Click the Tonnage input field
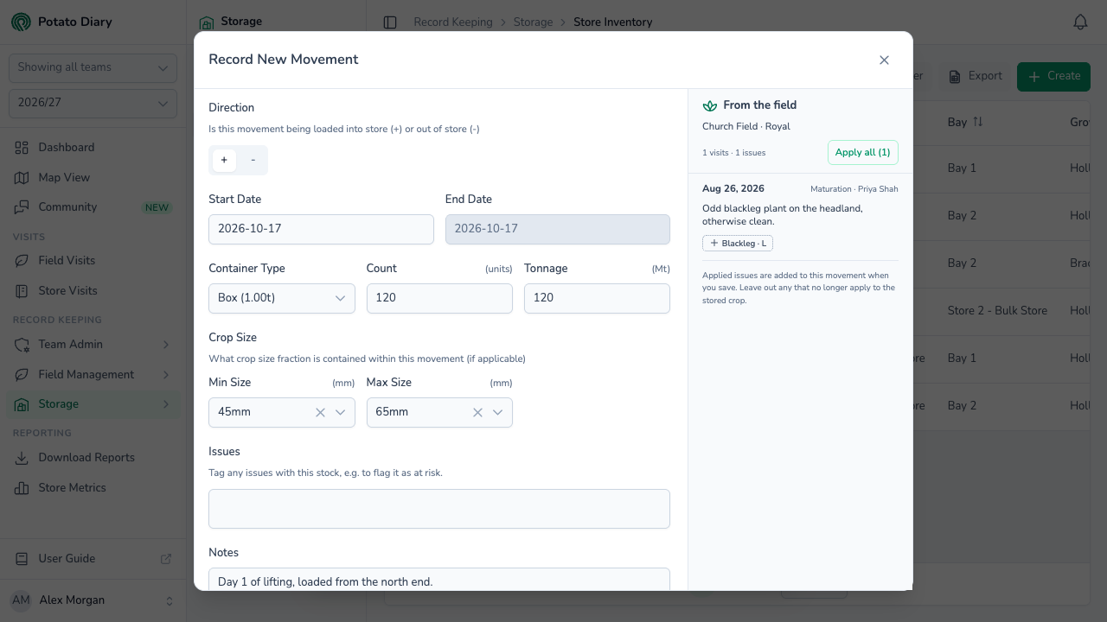Viewport: 1107px width, 622px height. point(597,298)
